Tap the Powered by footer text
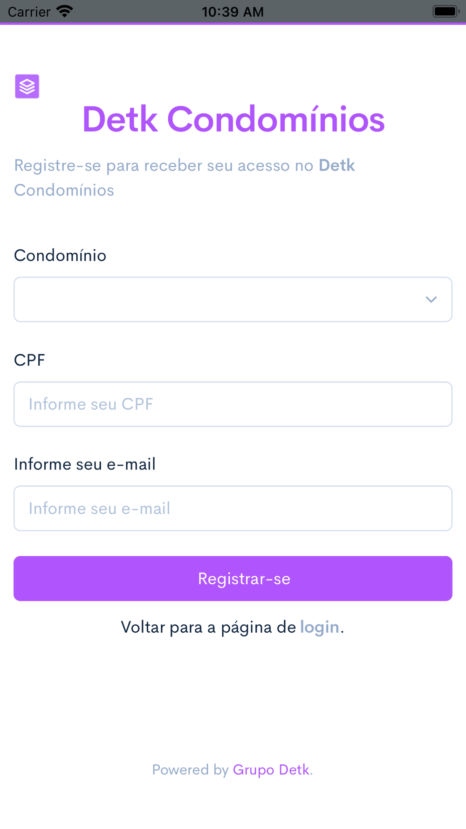 click(190, 770)
